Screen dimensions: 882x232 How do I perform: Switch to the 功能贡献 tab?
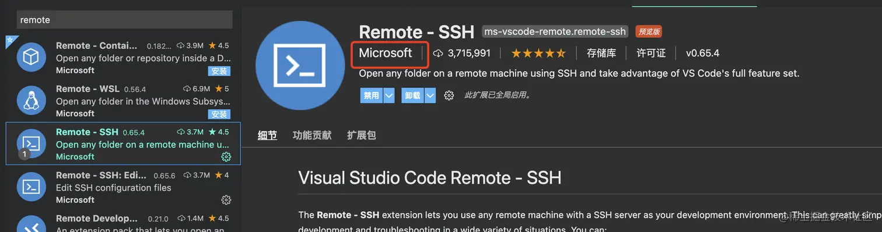(312, 135)
